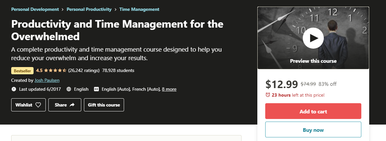386x141 pixels.
Task: Click the heart icon on Wishlist
Action: (x=38, y=105)
